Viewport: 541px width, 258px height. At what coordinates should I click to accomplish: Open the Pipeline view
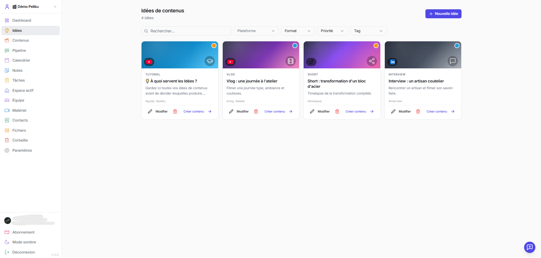[30, 51]
